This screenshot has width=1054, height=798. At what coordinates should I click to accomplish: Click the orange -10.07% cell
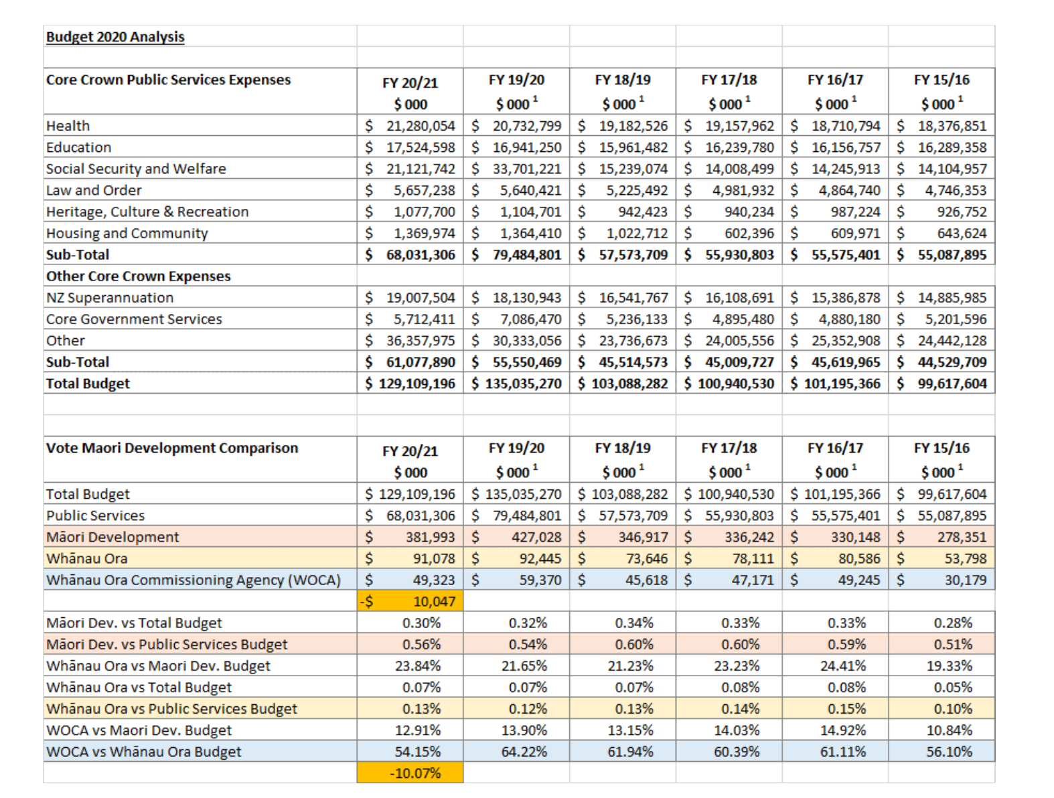410,773
